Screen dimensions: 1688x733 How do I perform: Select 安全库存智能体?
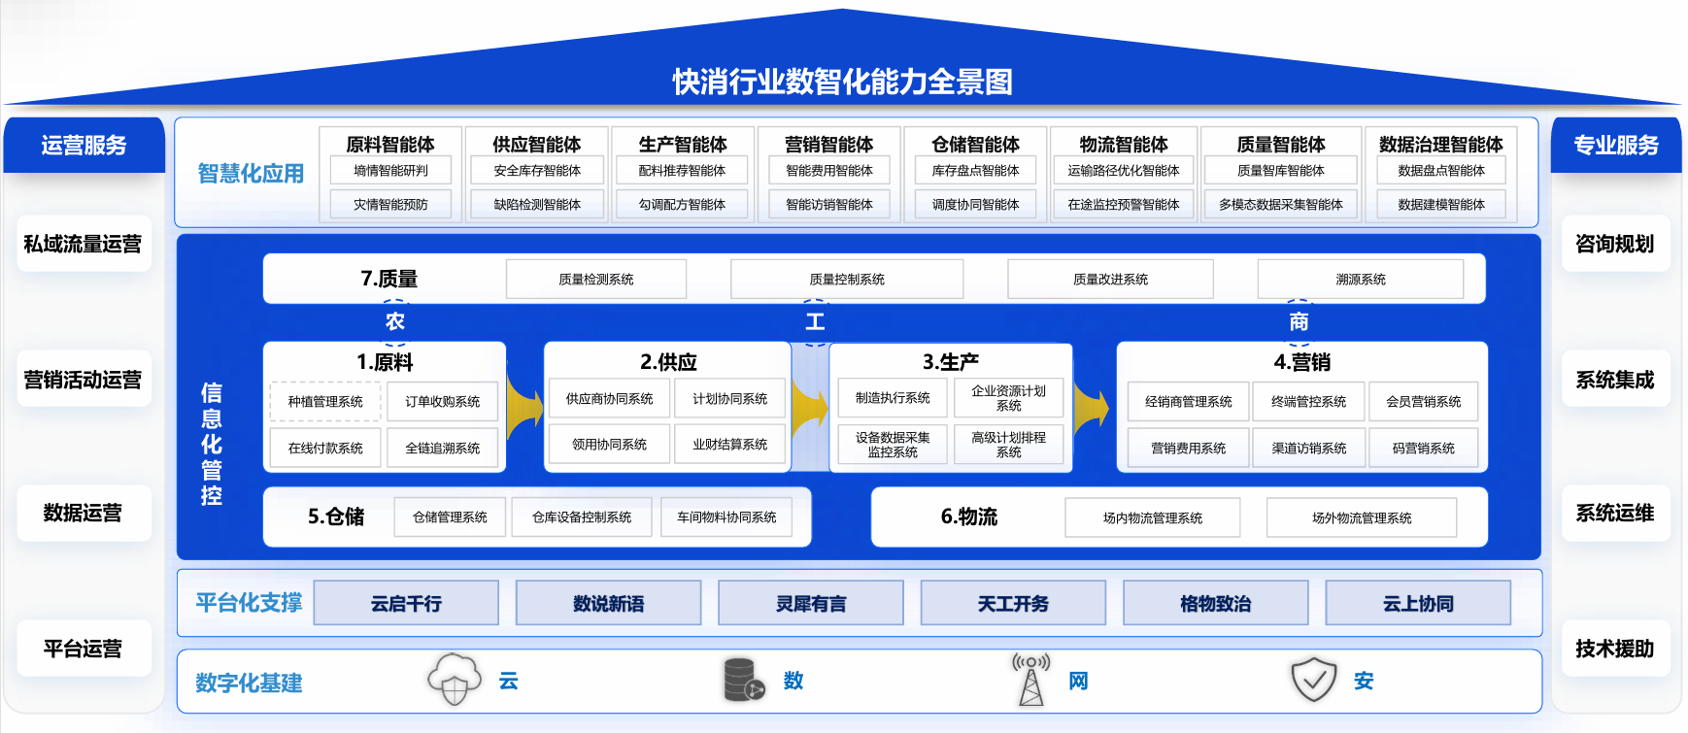point(537,171)
